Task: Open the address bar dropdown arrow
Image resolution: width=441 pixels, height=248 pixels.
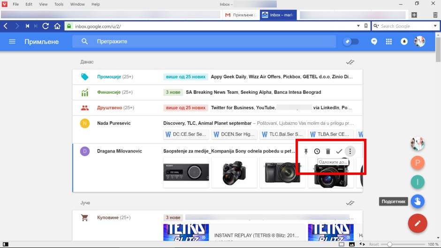Action: click(358, 26)
